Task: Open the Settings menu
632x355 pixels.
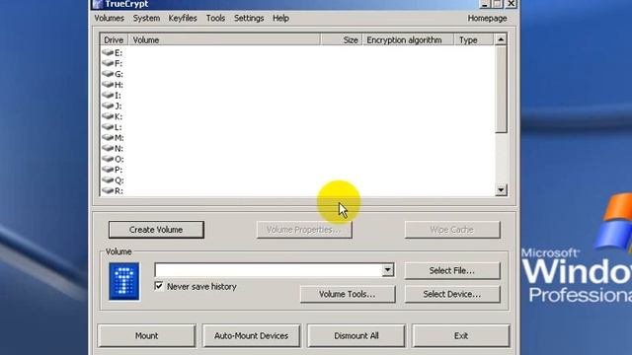Action: (x=249, y=18)
